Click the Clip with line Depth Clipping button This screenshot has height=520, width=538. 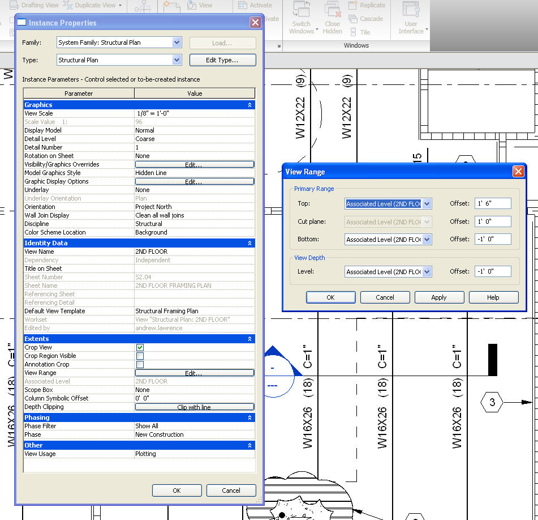[x=194, y=407]
